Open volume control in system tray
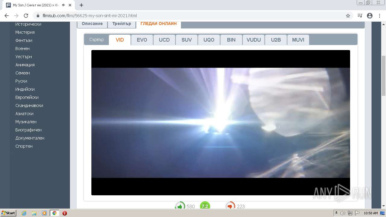Image resolution: width=386 pixels, height=217 pixels. 343,213
